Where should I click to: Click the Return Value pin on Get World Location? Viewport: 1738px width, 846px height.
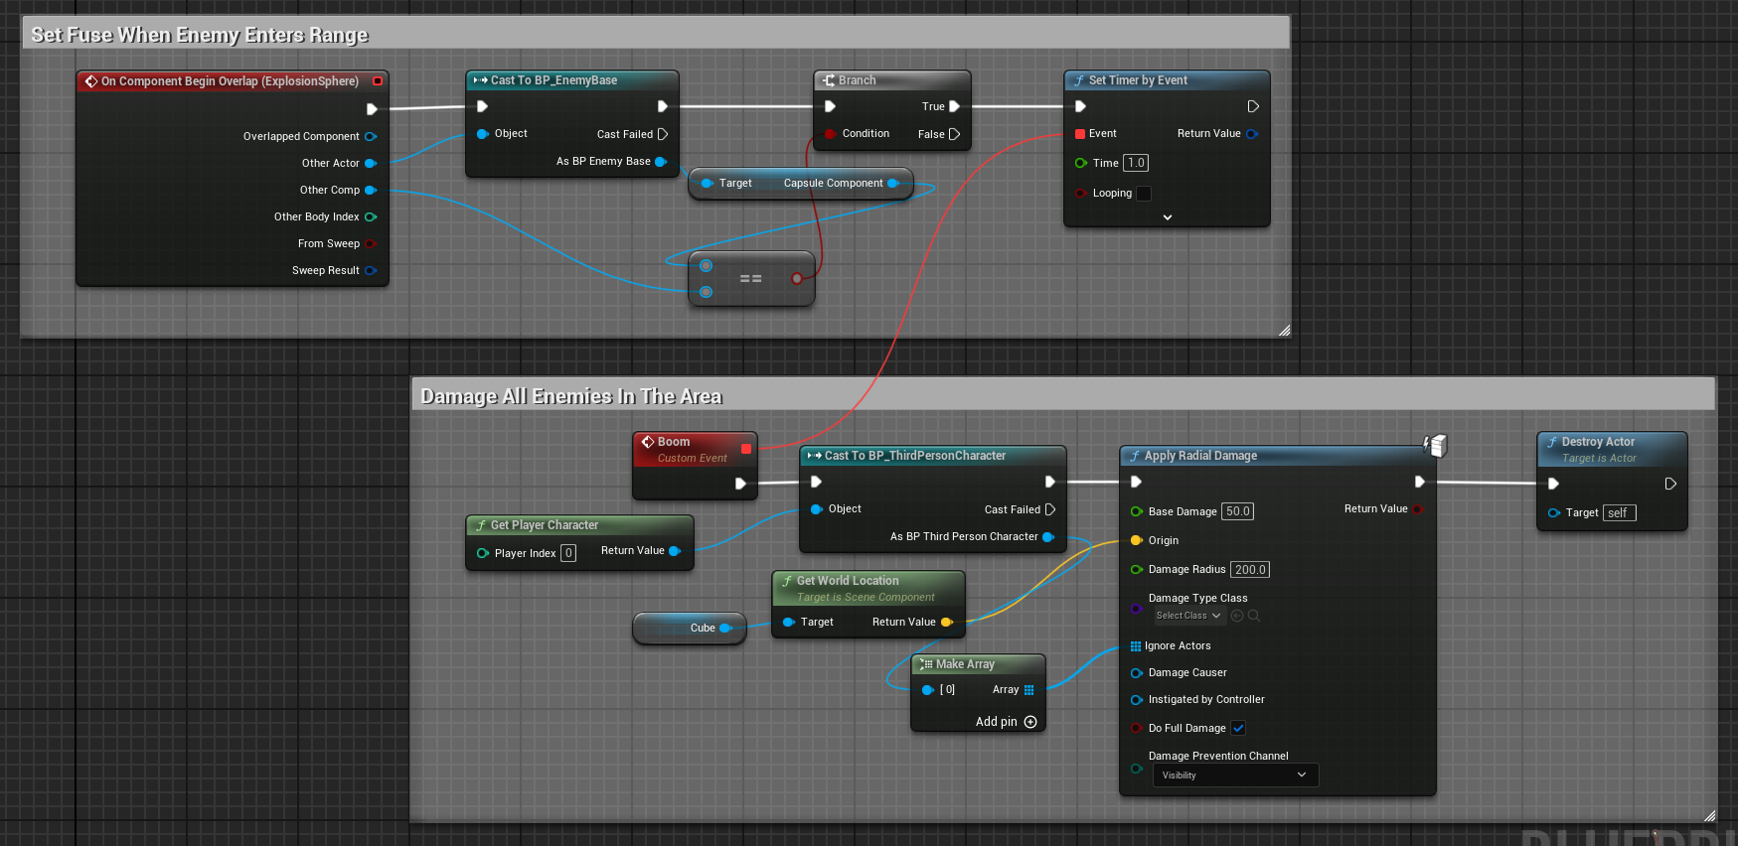point(947,622)
